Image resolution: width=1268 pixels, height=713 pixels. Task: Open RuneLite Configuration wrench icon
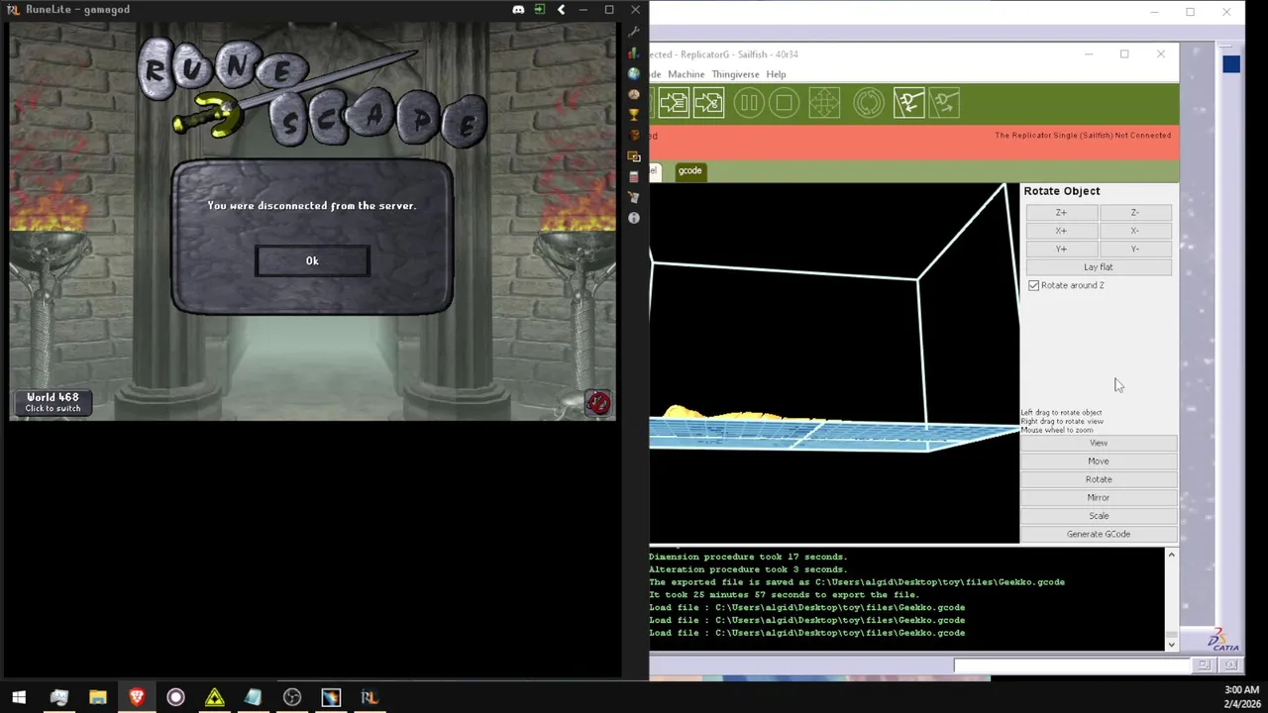(x=634, y=32)
